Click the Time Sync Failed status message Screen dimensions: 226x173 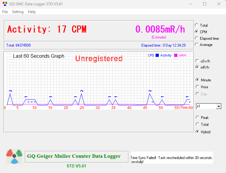172,158
